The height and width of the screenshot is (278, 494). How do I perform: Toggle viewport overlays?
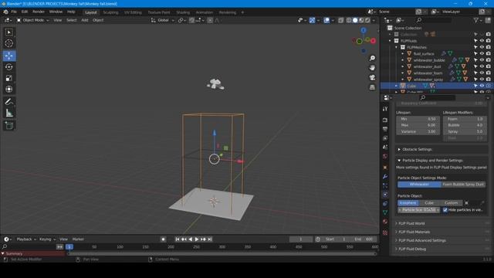pyautogui.click(x=327, y=20)
